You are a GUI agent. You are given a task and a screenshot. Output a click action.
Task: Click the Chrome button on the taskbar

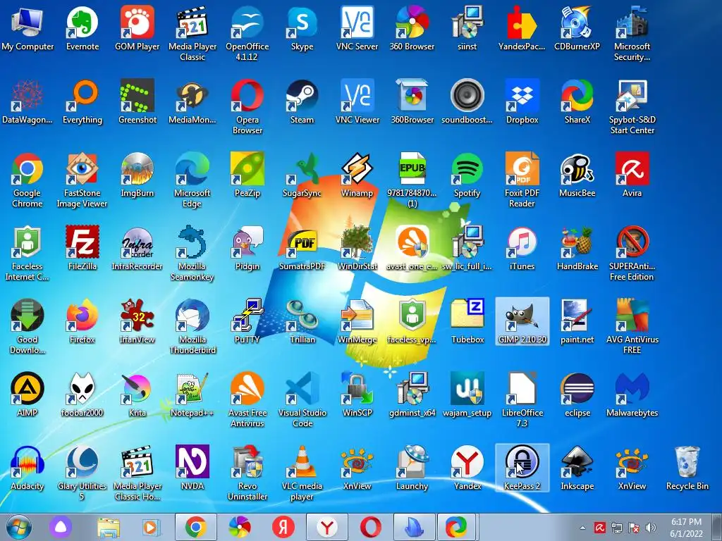point(196,527)
